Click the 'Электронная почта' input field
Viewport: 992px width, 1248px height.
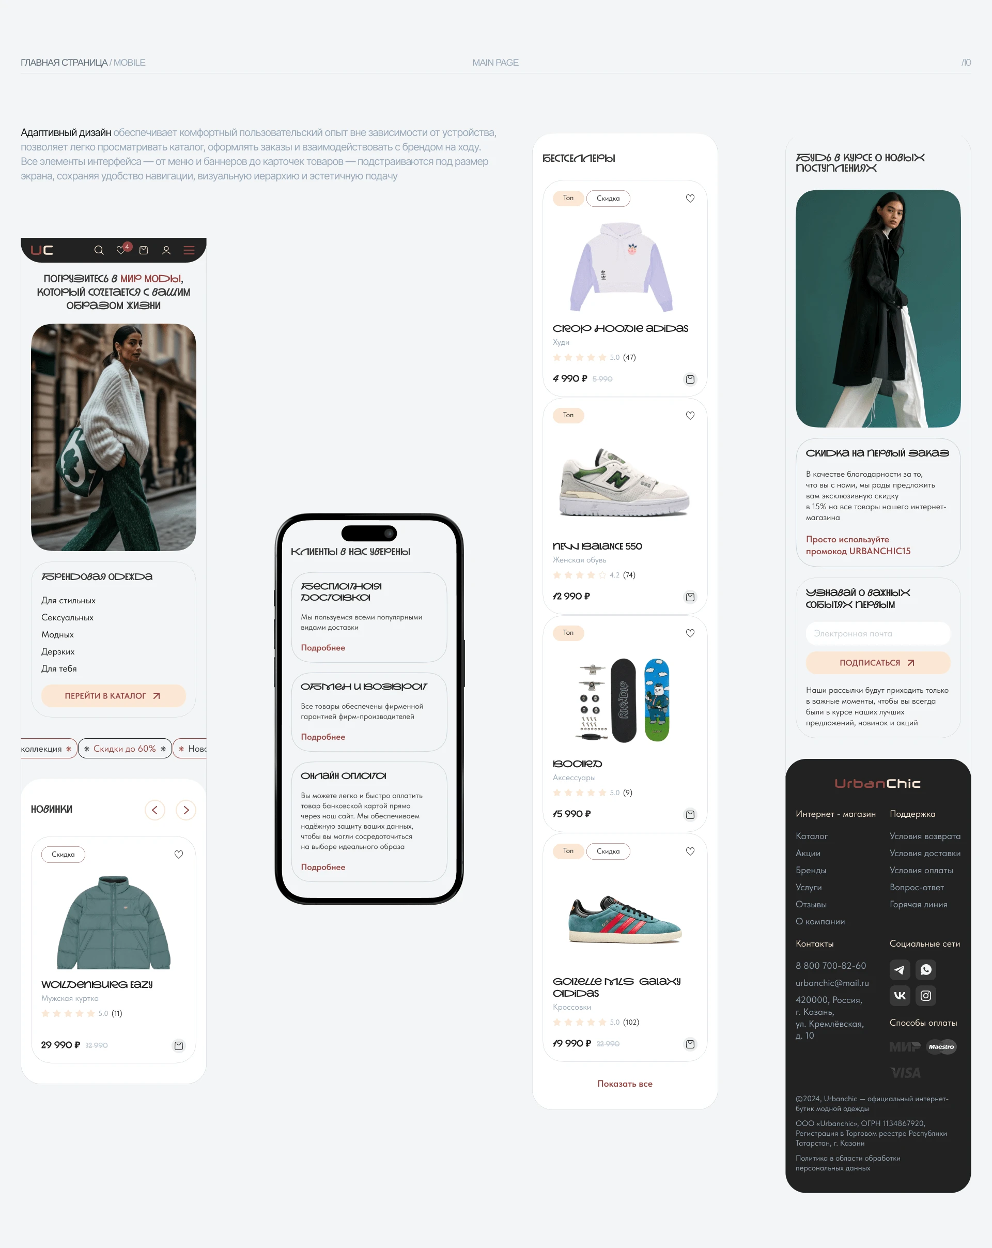878,633
